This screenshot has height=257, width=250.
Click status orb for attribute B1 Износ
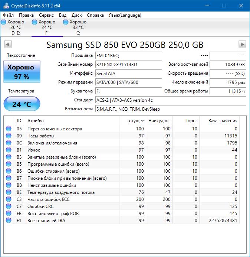point(9,150)
